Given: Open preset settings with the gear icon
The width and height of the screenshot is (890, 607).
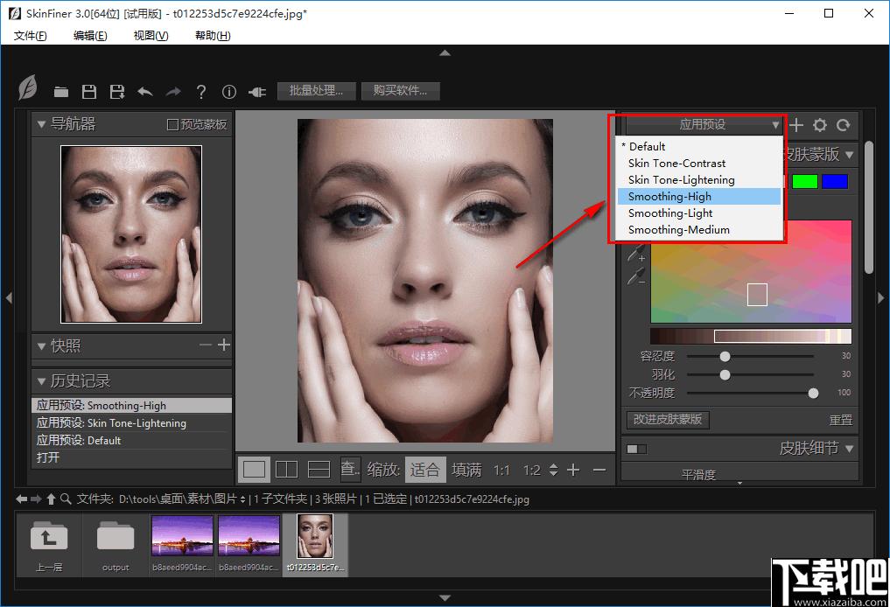Looking at the screenshot, I should coord(820,125).
